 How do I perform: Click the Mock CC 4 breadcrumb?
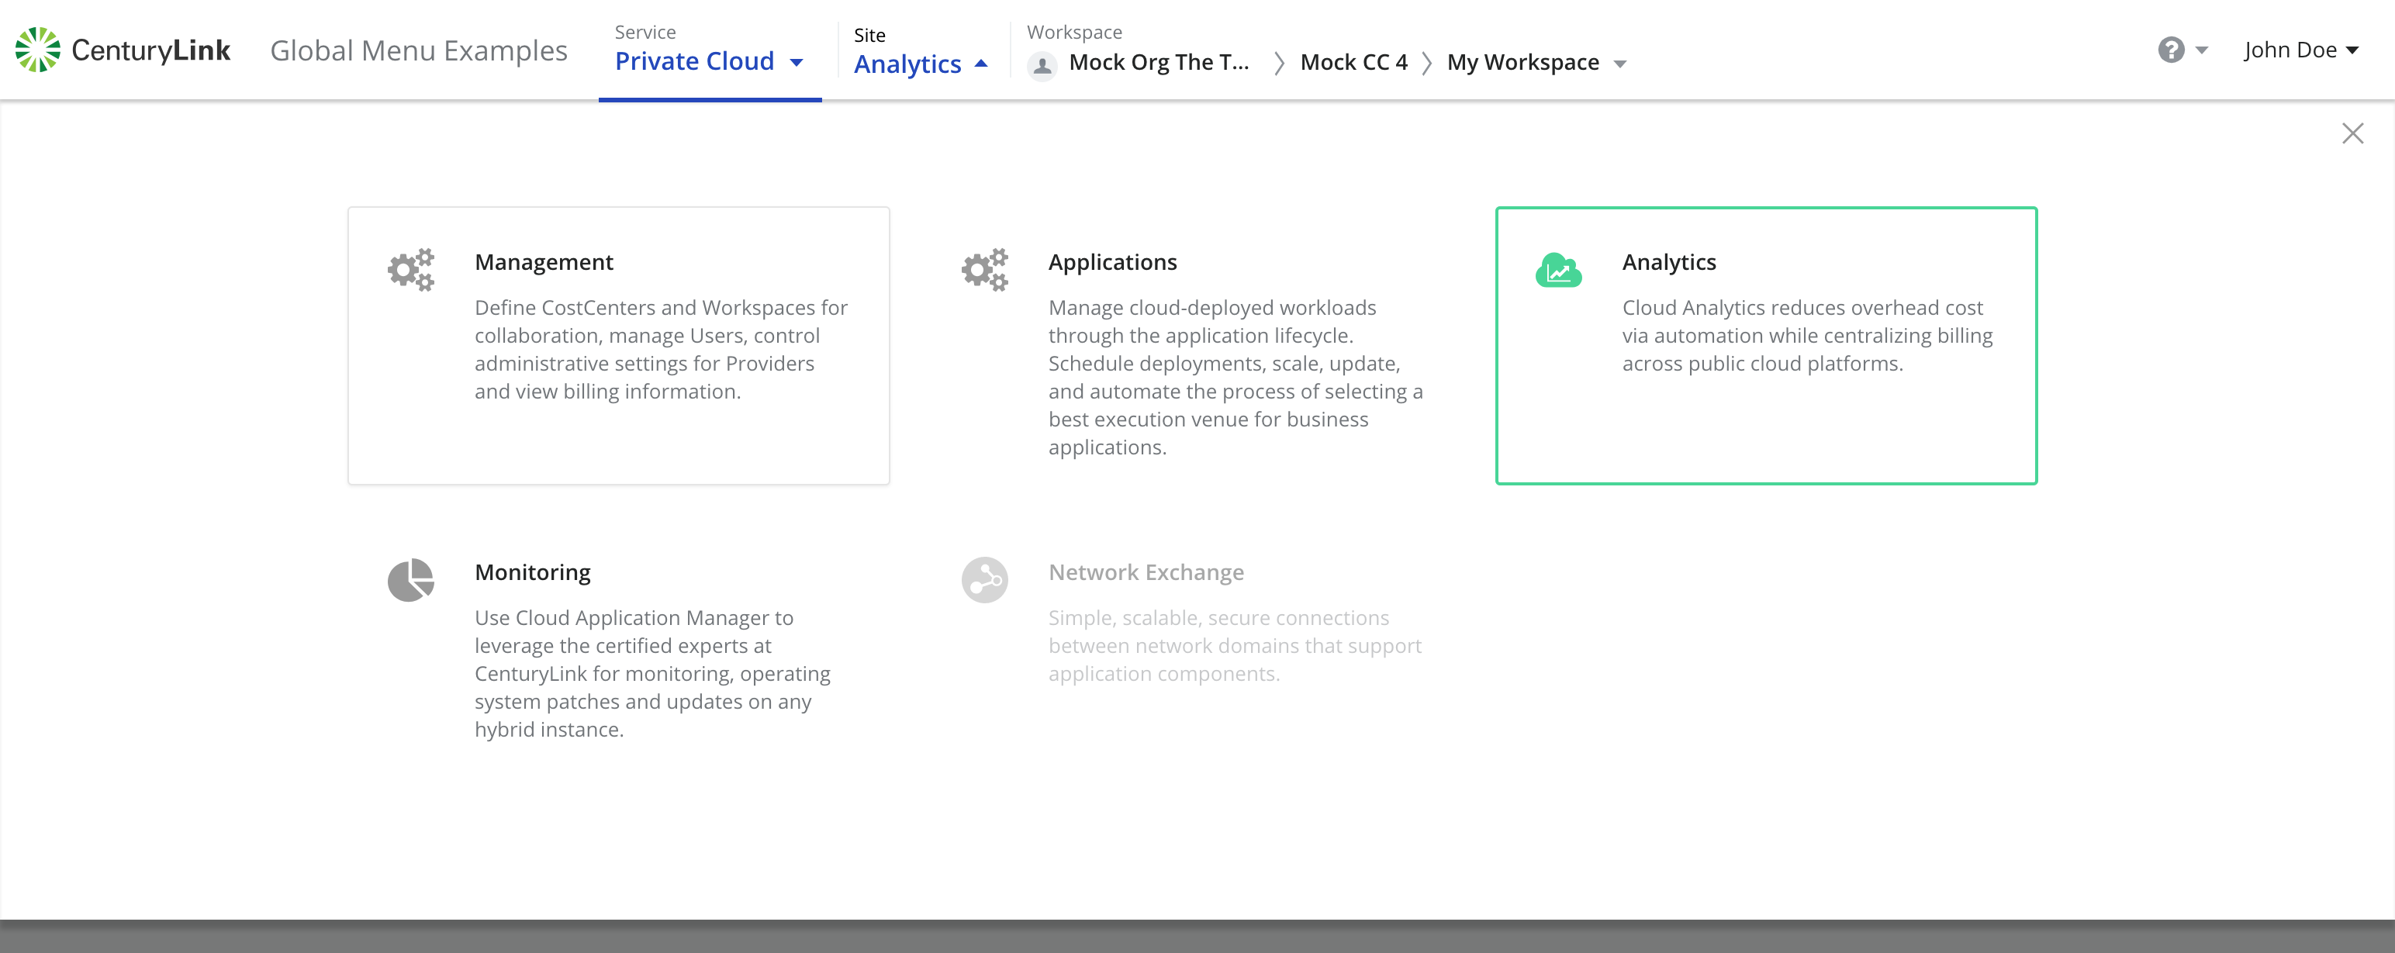tap(1353, 62)
